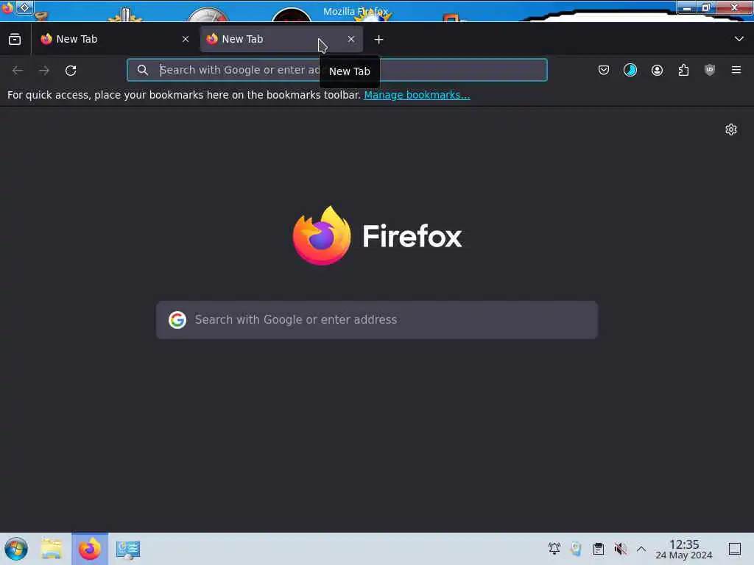Open the Manage bookmarks link
Viewport: 754px width, 565px height.
coord(417,95)
